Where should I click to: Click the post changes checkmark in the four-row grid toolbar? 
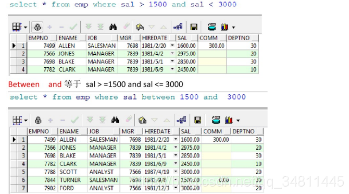(x=73, y=27)
